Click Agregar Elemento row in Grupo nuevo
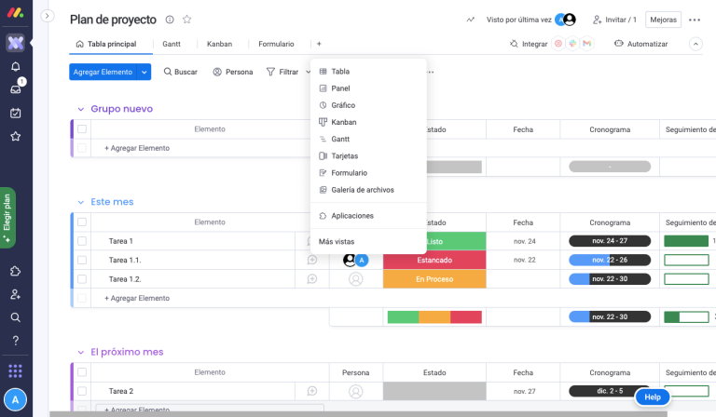 click(136, 148)
